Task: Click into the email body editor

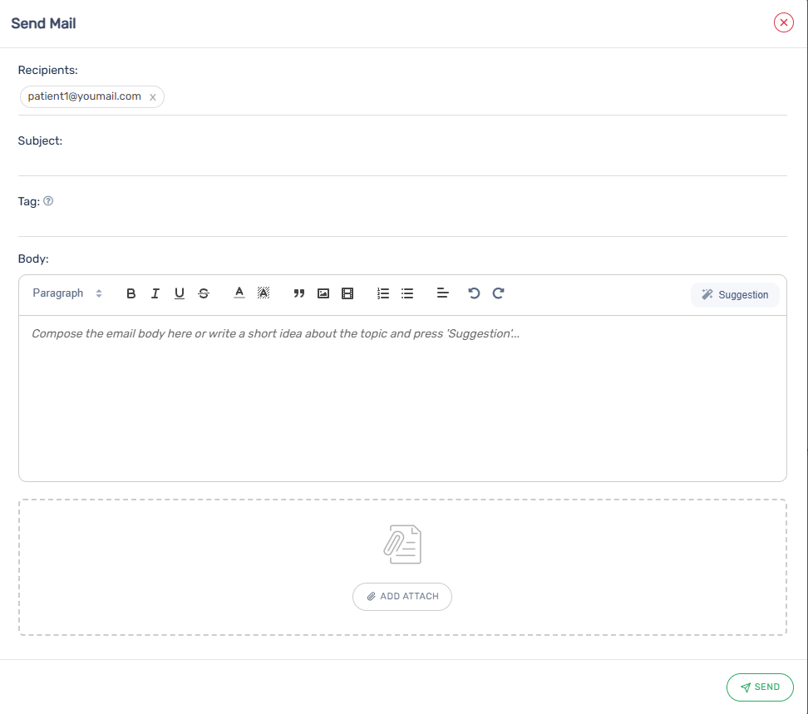Action: 402,399
